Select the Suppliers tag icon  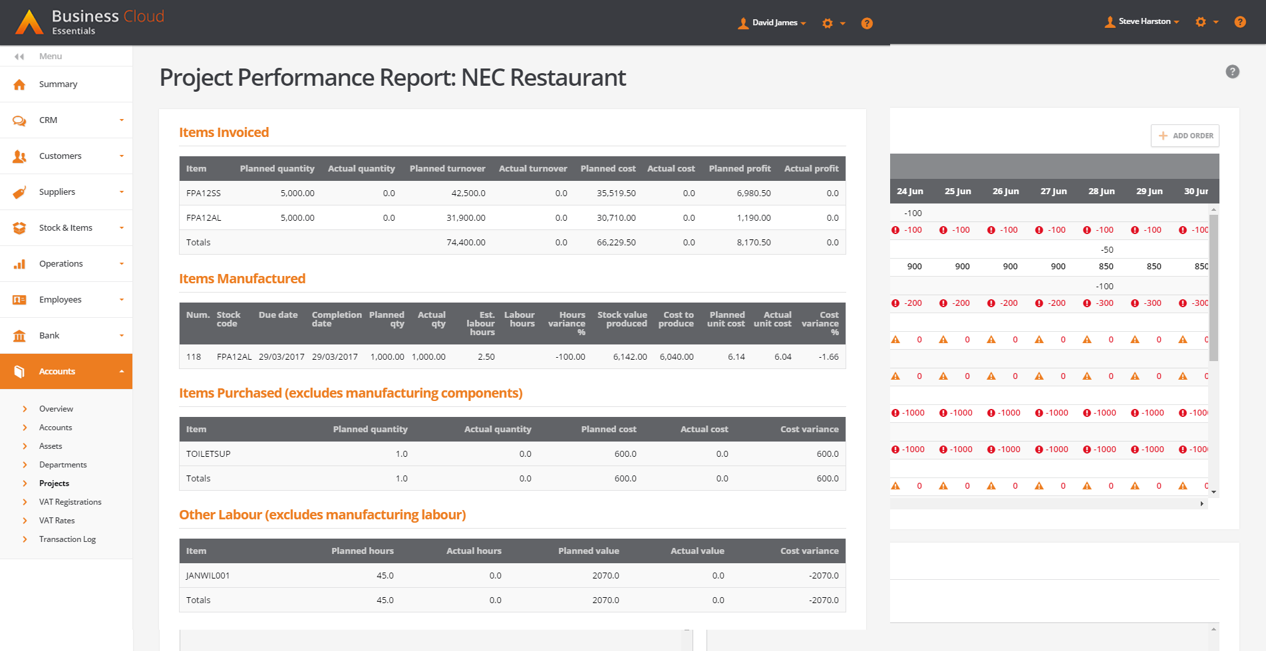[19, 192]
